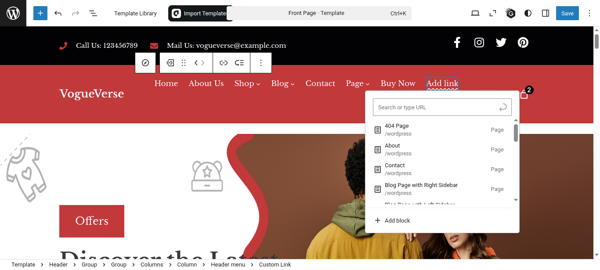This screenshot has height=270, width=600.
Task: Select Header in the breadcrumb
Action: (x=58, y=265)
